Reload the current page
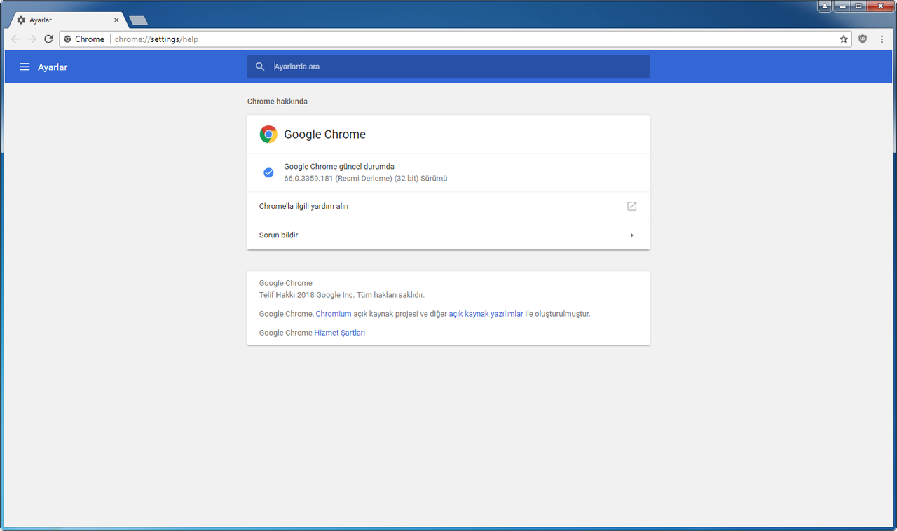This screenshot has width=897, height=531. pos(48,39)
